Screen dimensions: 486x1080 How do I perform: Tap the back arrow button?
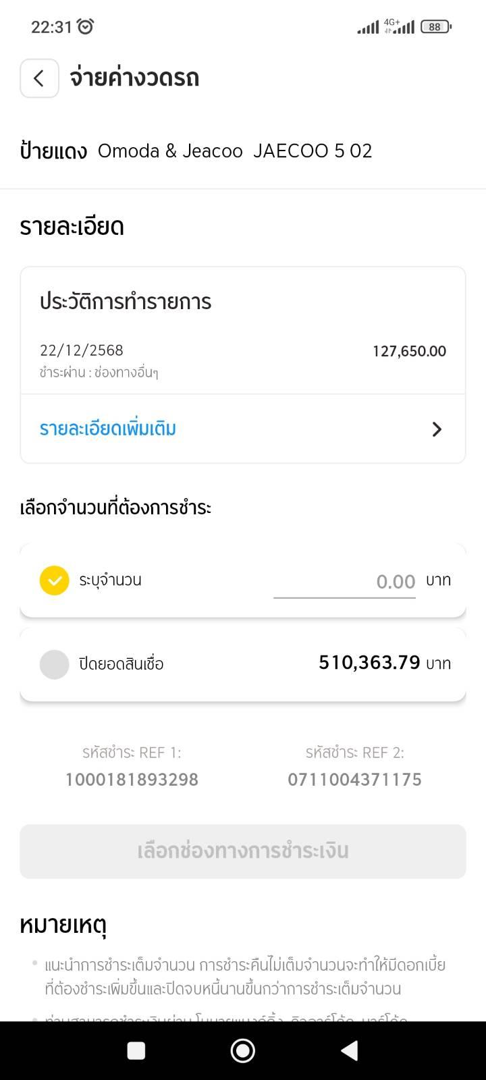(39, 78)
